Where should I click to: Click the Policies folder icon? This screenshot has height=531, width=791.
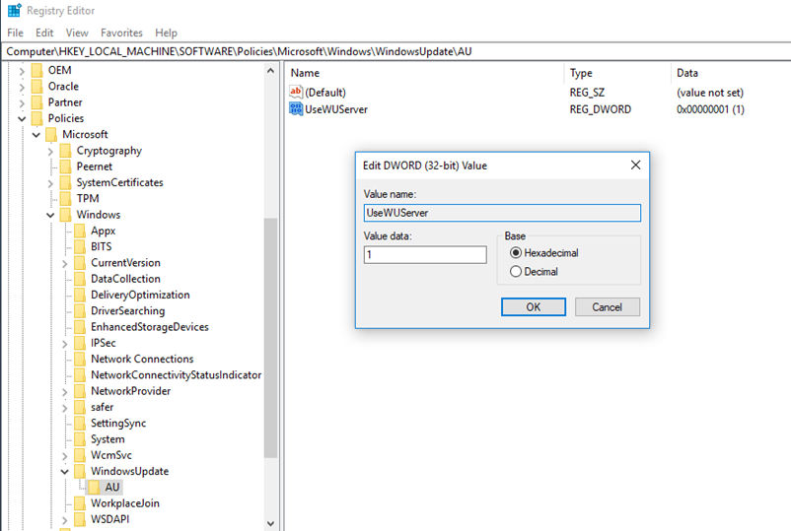[36, 118]
